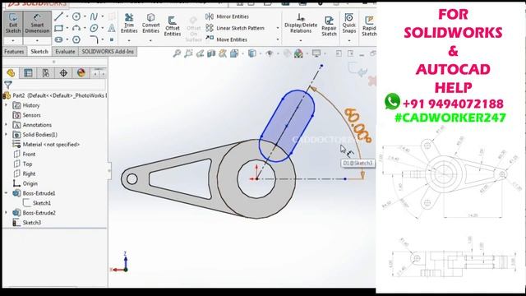Screen dimensions: 526x296
Task: Open Linear Sketch Pattern dropdown arrow
Action: (x=278, y=28)
